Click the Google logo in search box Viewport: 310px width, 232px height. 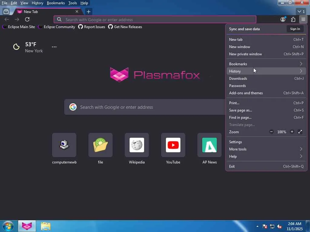(x=73, y=107)
